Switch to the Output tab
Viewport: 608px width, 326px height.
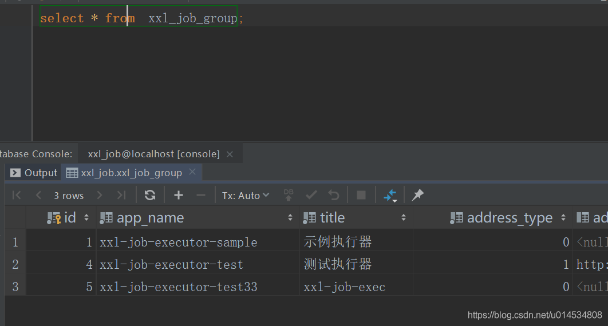point(34,173)
